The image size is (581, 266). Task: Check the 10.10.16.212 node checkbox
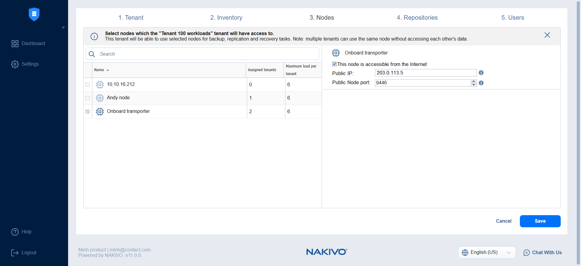coord(88,85)
